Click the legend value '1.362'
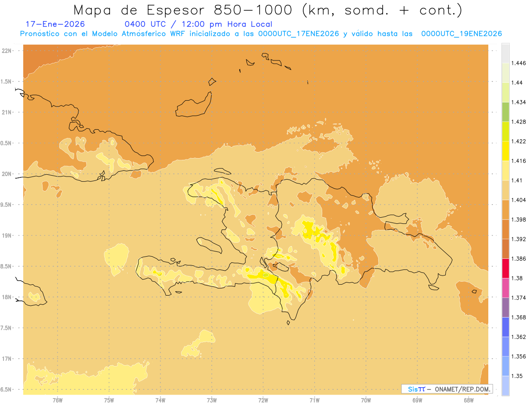This screenshot has width=526, height=406. 519,337
